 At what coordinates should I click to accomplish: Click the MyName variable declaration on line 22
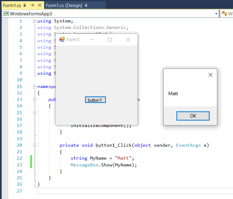(x=98, y=158)
